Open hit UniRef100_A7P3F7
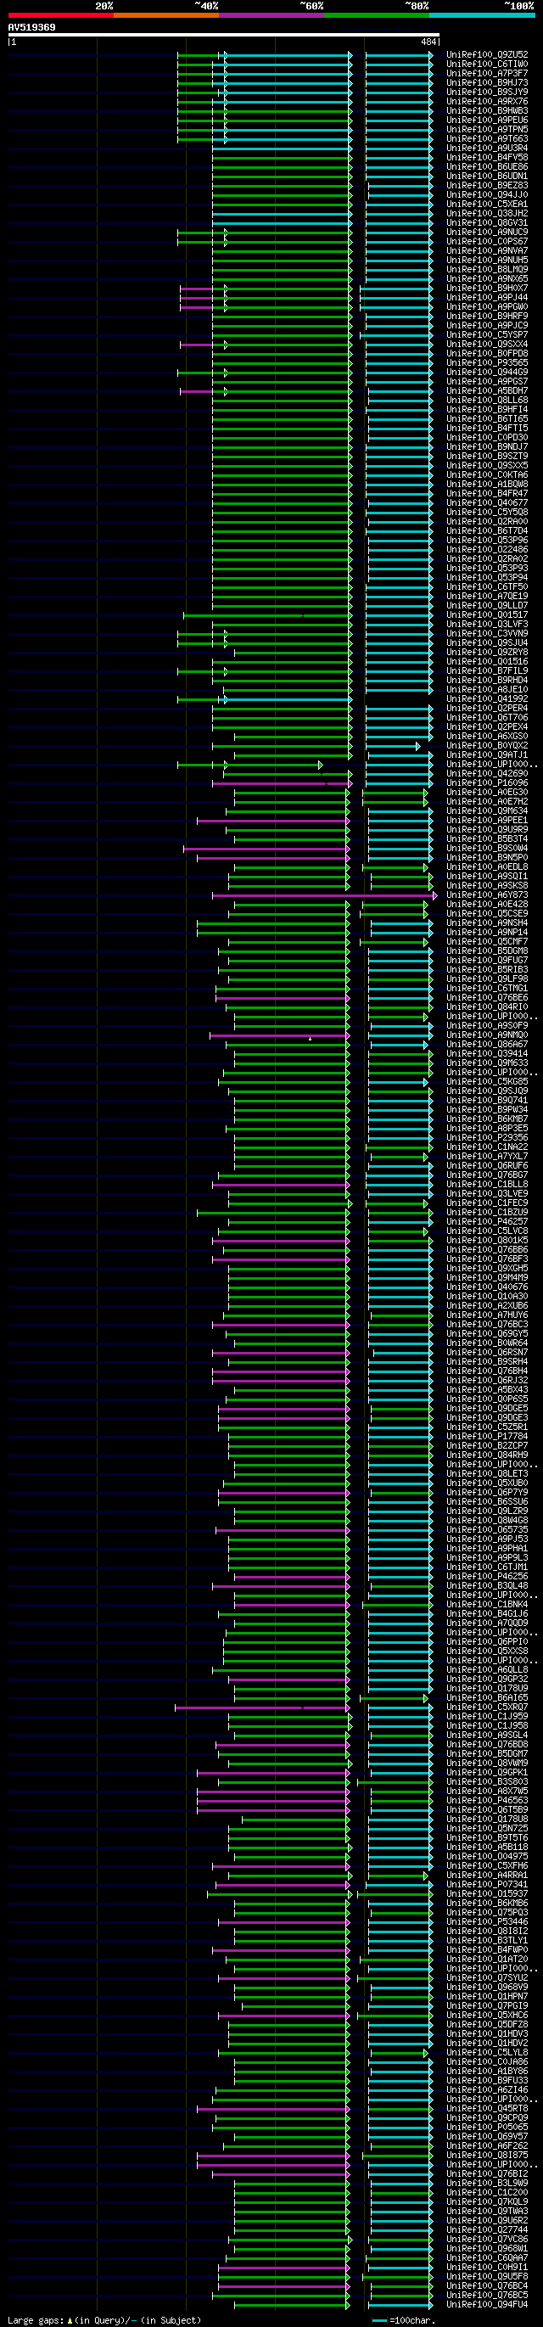 (x=487, y=73)
